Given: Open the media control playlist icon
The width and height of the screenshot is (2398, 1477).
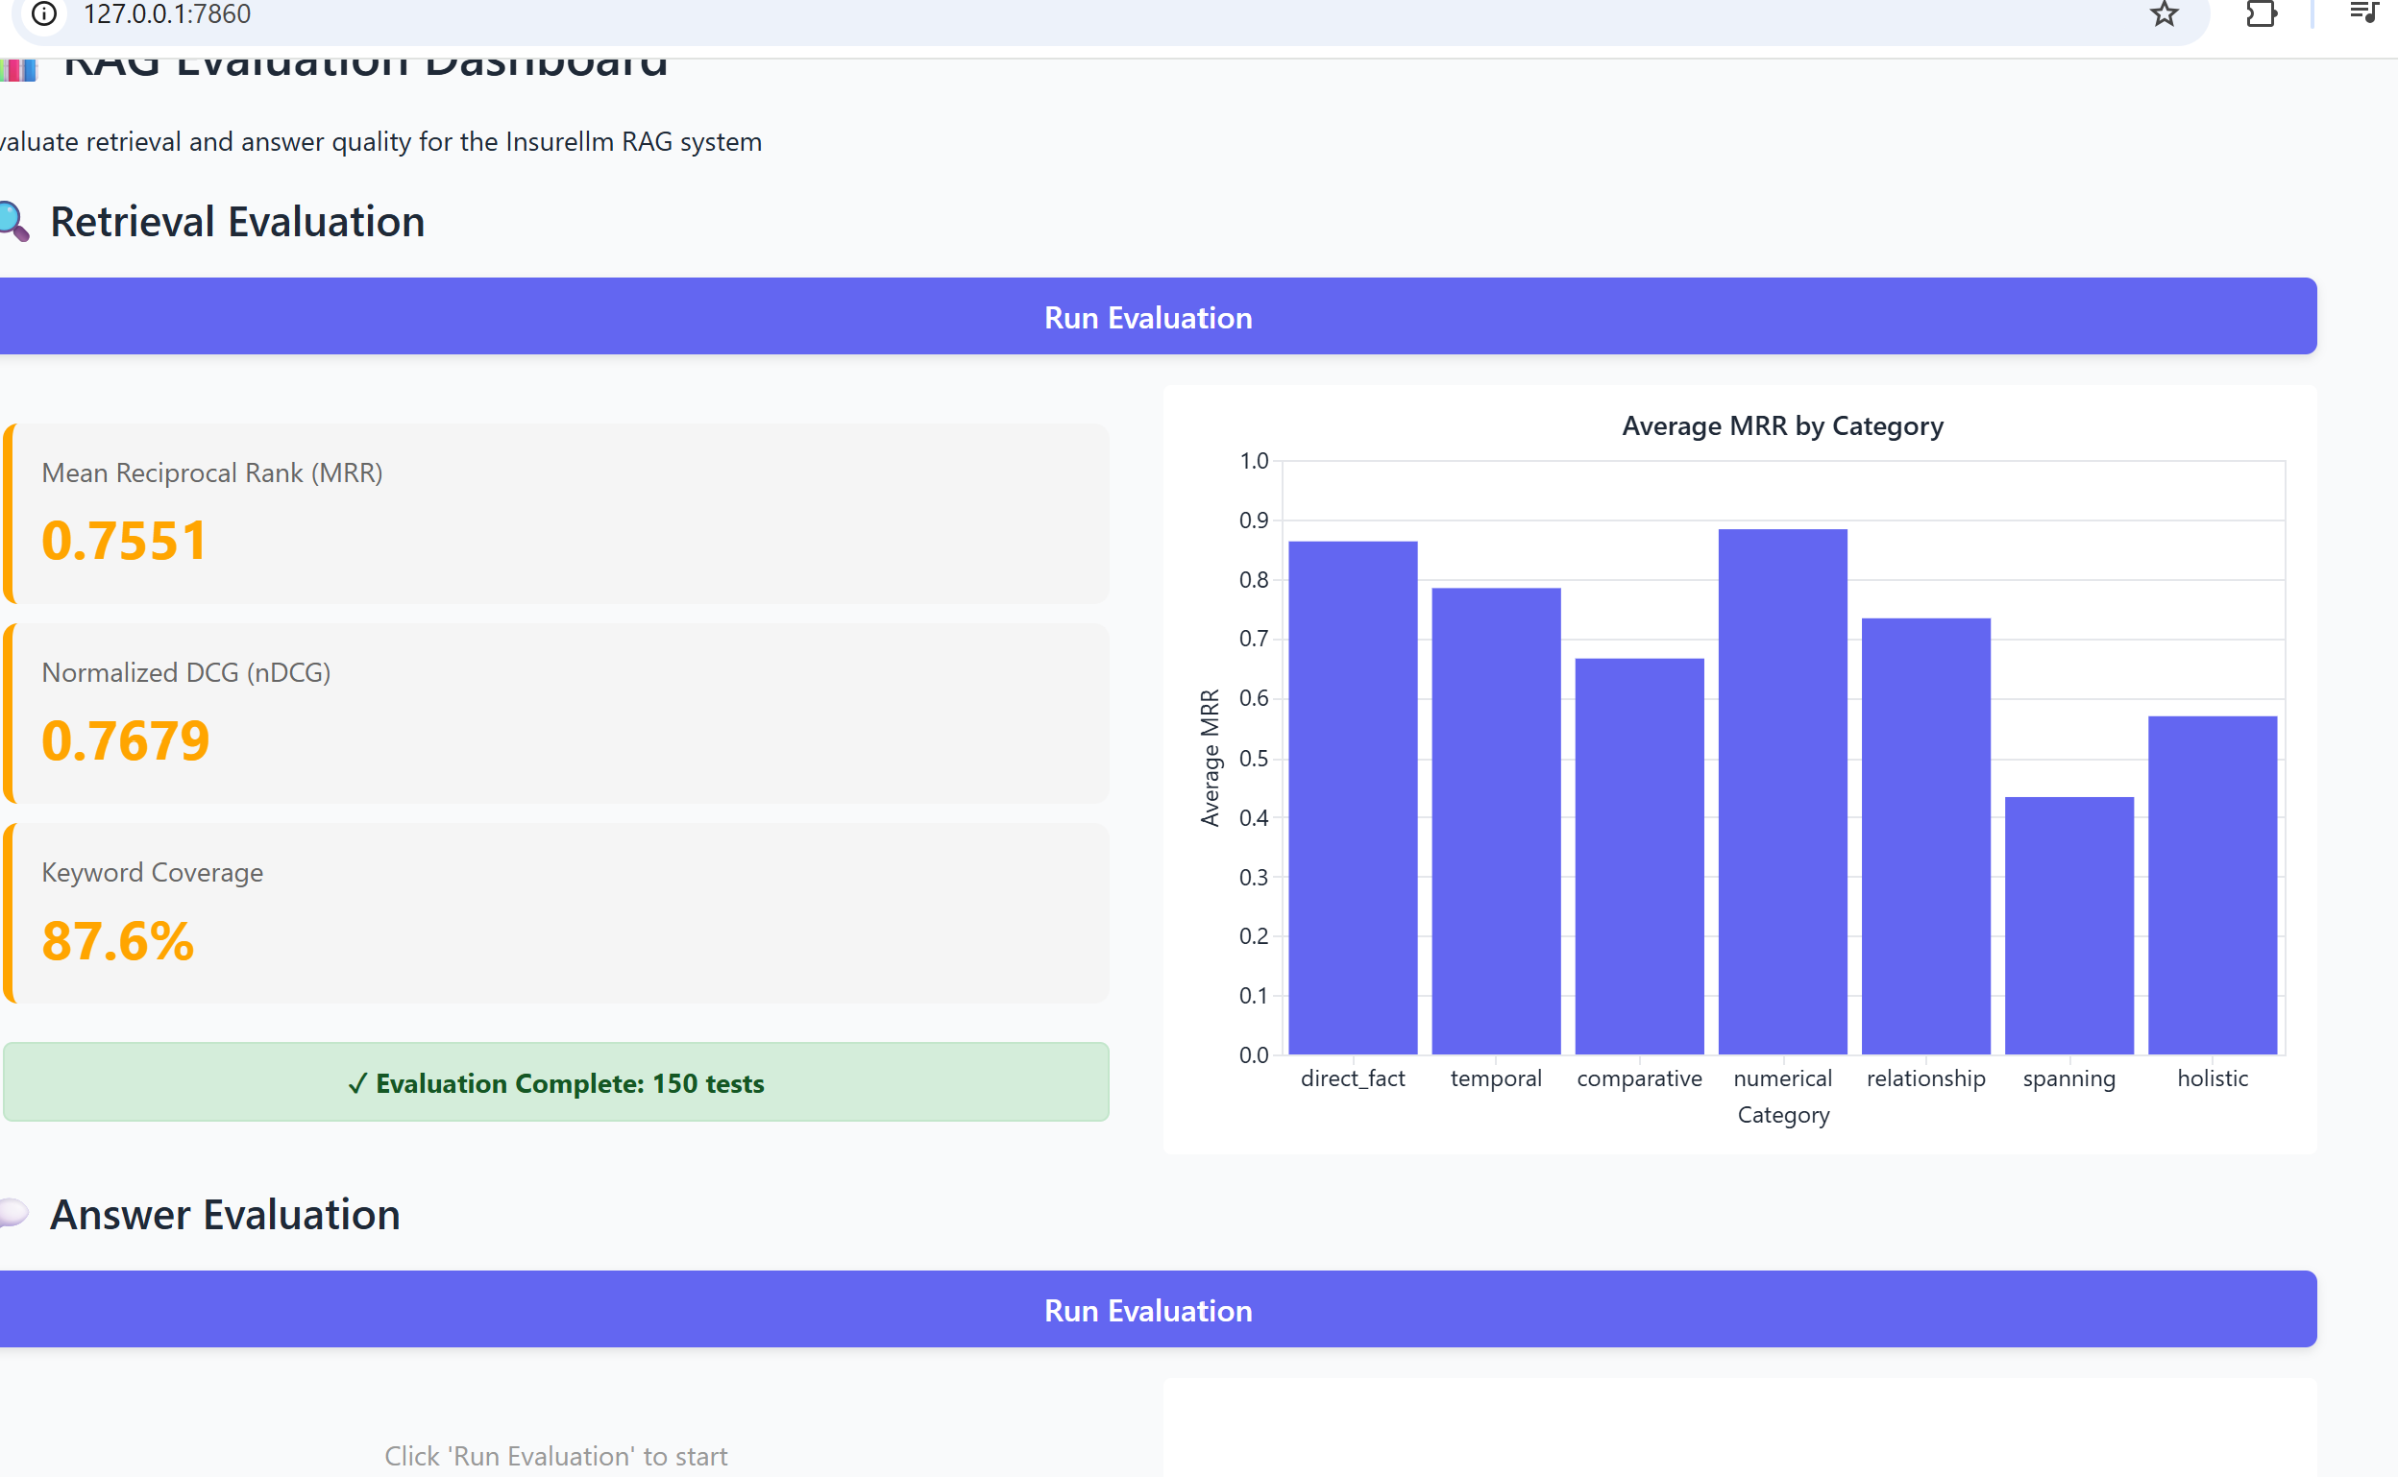Looking at the screenshot, I should [2363, 12].
